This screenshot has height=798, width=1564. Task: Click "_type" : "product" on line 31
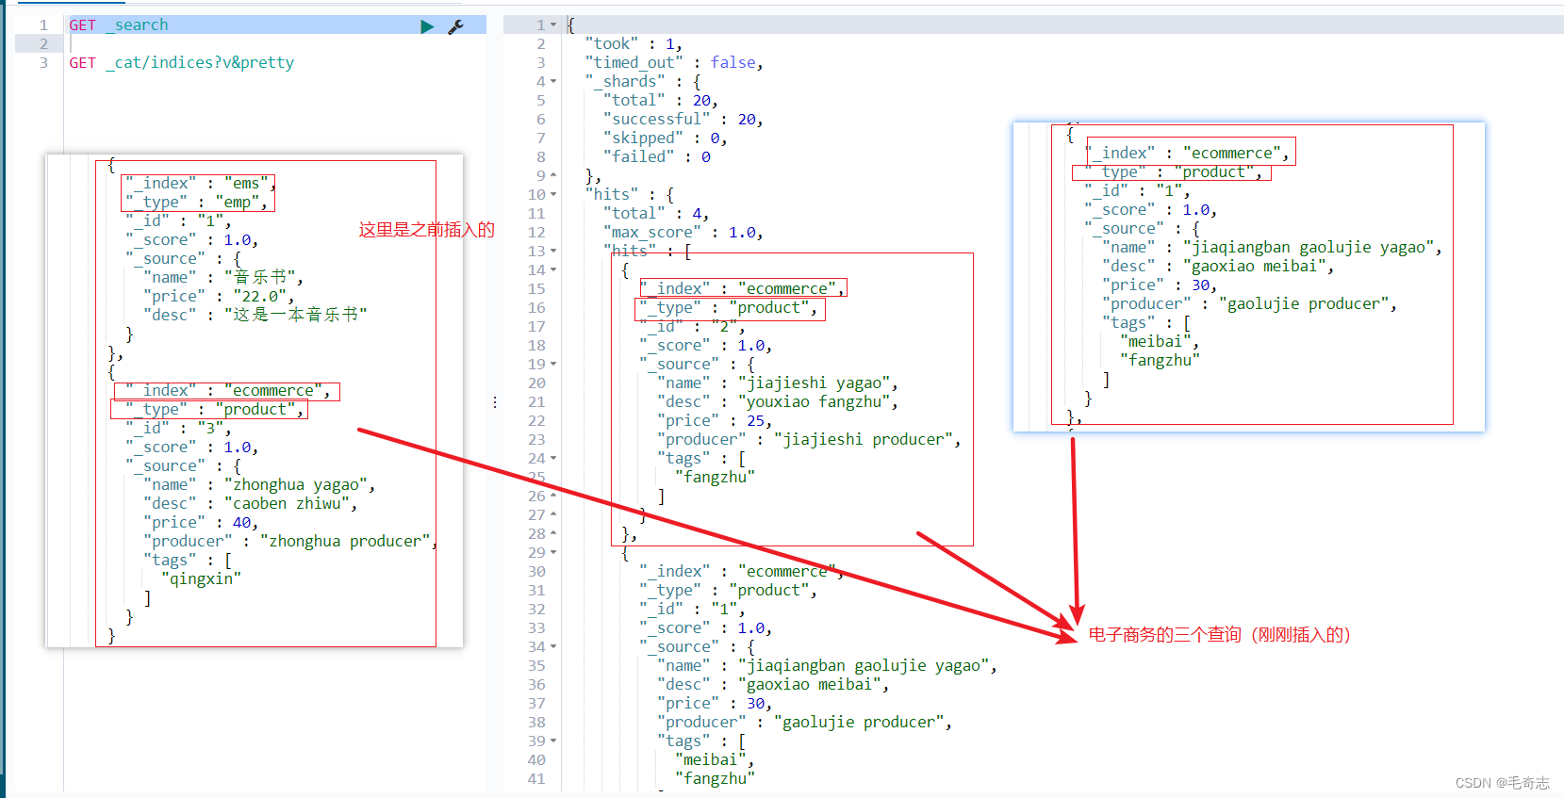(x=728, y=591)
